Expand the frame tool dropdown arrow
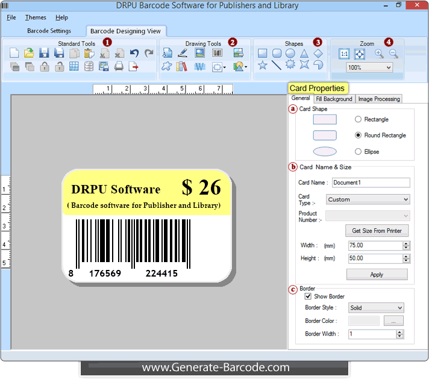Viewport: 429px width, 379px height. [x=225, y=67]
